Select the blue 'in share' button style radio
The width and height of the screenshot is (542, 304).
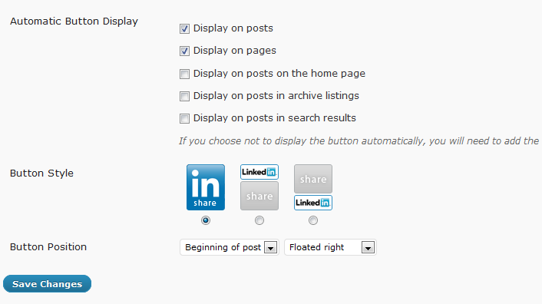coord(206,220)
